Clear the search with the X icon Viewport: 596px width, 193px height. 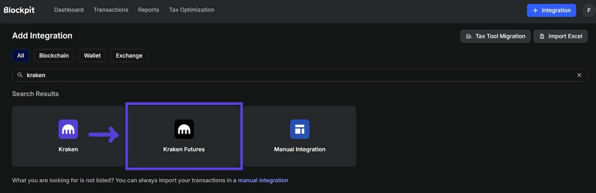(x=579, y=75)
